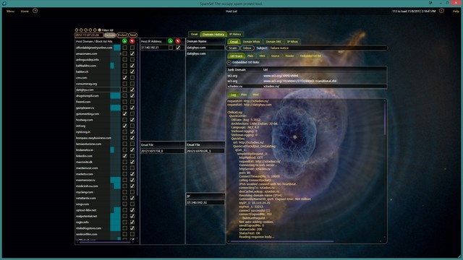Viewport: 463px width, 260px height.
Task: Click red block icon in Host Domain header
Action: click(132, 41)
